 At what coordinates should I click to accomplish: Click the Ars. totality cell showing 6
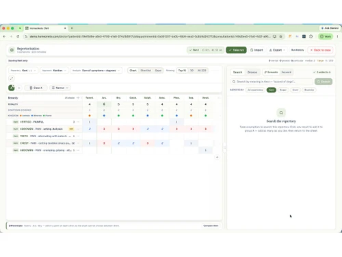click(x=104, y=104)
